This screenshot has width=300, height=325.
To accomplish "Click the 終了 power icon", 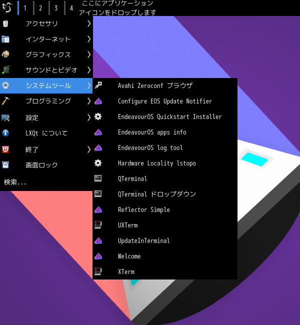I will [x=5, y=149].
